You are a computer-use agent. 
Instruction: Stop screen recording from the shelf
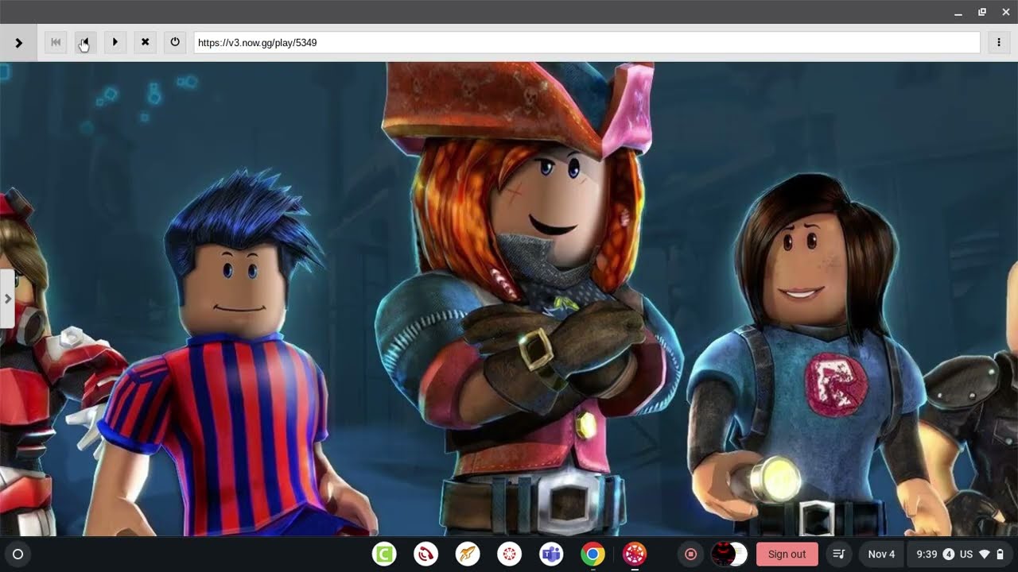[690, 555]
